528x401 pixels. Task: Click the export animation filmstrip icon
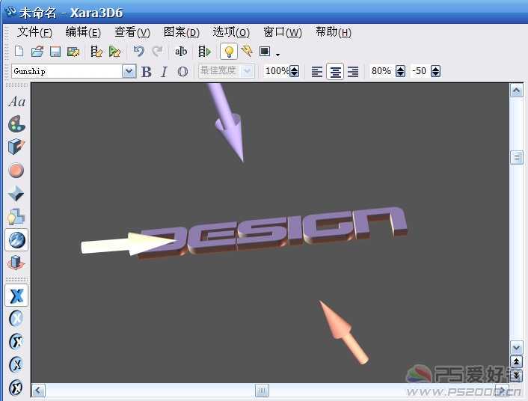(x=96, y=52)
